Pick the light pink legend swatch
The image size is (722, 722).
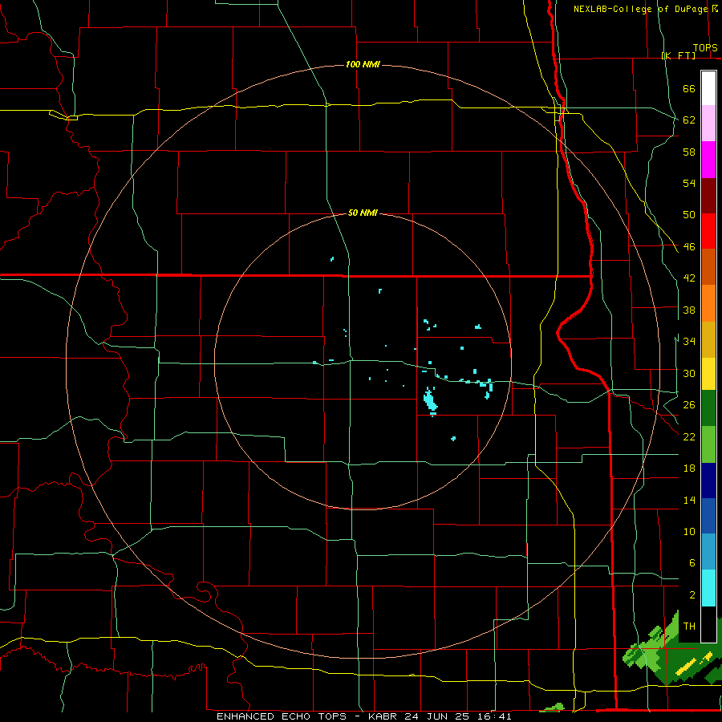(x=708, y=124)
